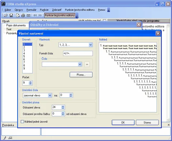Adjust the Odsazení zleva spinner arrows
Image resolution: width=172 pixels, height=141 pixels.
63,107
